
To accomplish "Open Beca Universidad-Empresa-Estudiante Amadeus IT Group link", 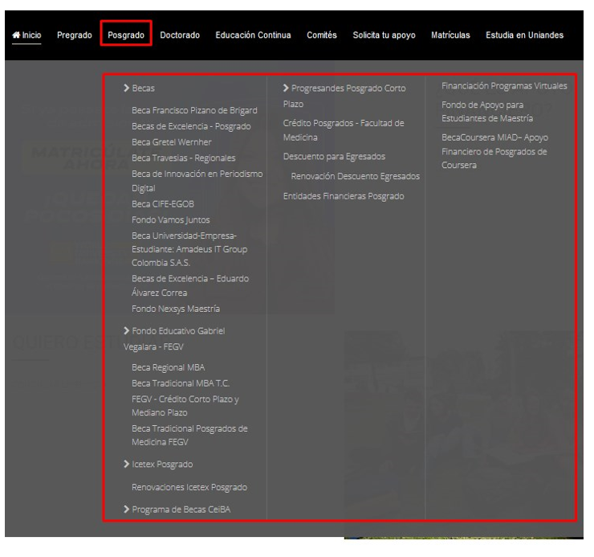I will [189, 249].
